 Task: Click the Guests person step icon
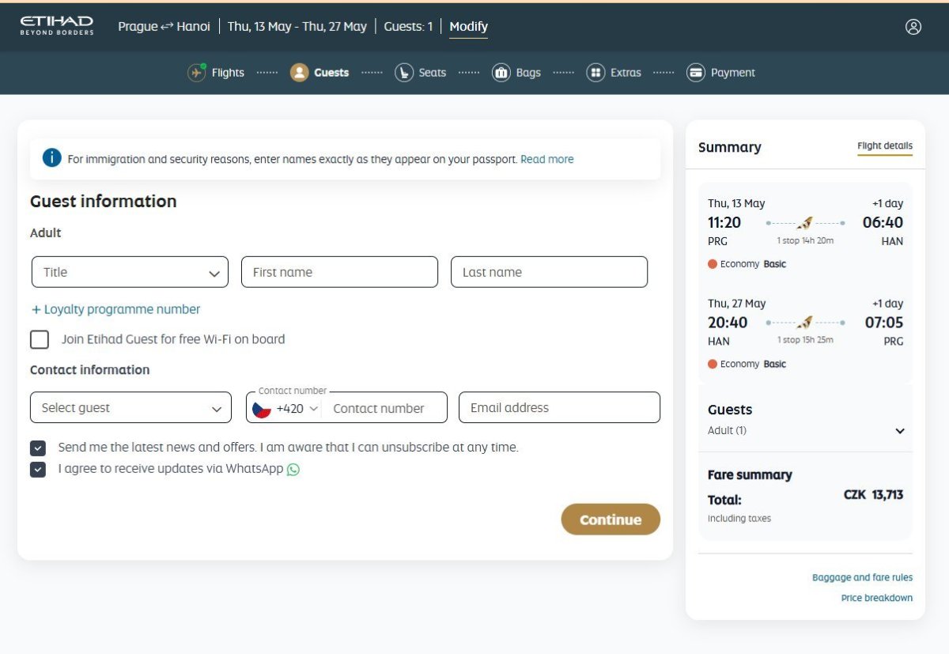coord(299,73)
